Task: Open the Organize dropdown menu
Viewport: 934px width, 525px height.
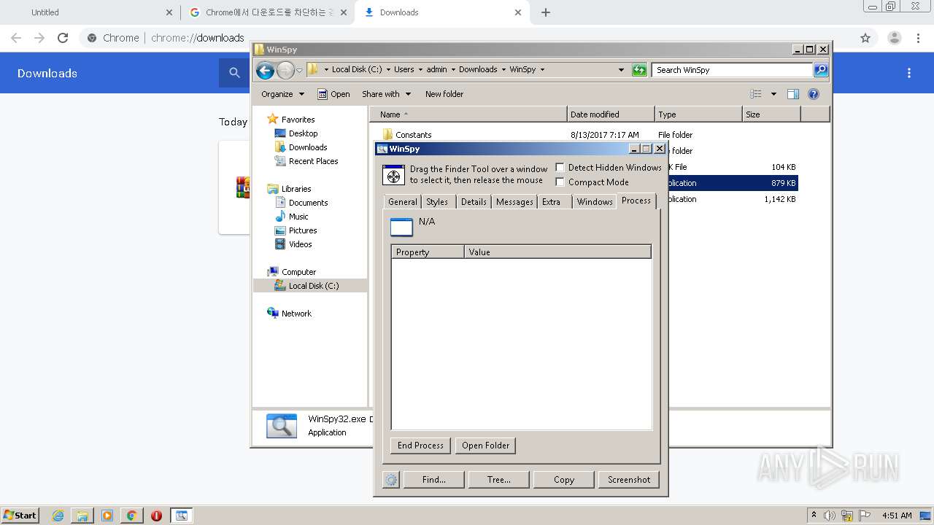Action: pos(282,94)
